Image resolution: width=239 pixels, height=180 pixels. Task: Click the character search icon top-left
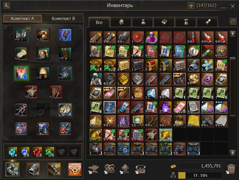coord(6,6)
